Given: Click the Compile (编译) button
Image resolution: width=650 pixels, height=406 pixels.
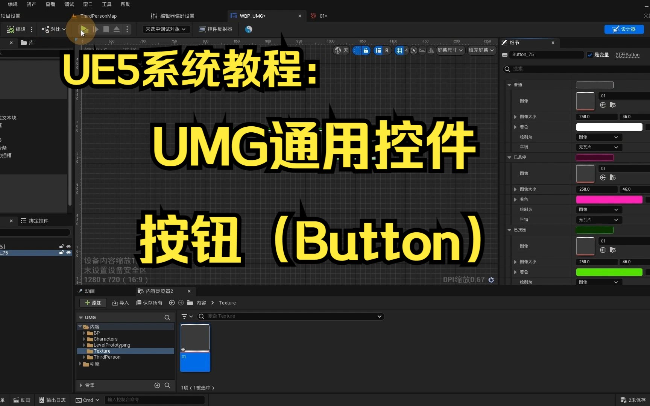Looking at the screenshot, I should [16, 29].
